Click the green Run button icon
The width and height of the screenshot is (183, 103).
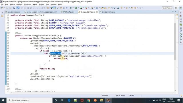tap(76, 8)
